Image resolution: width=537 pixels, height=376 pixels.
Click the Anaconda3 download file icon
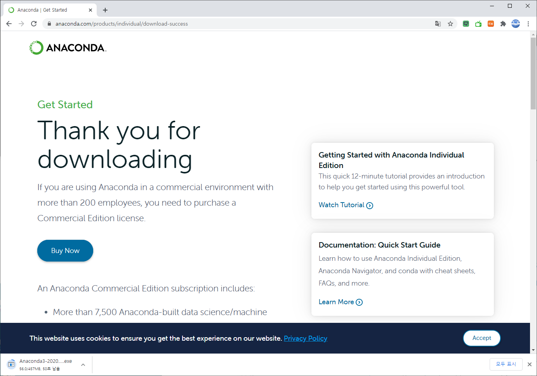(12, 364)
